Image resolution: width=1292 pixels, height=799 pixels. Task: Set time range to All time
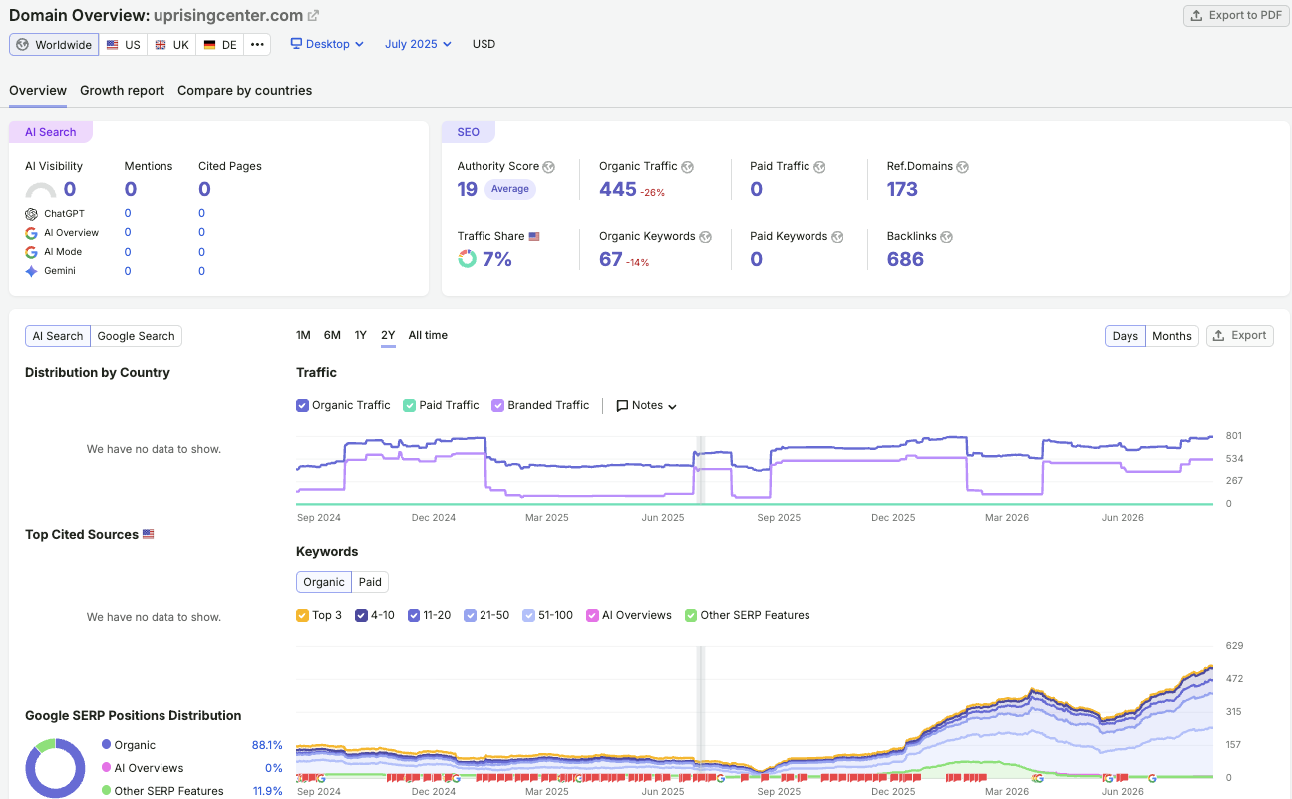pos(428,336)
